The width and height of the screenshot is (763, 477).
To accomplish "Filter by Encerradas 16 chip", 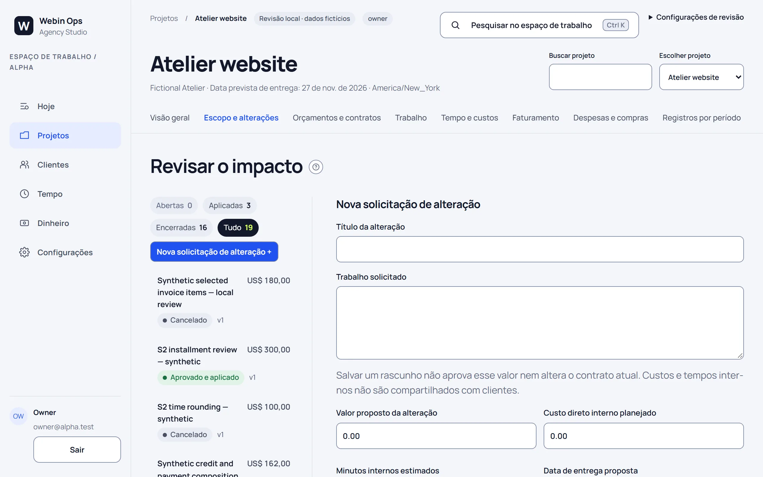I will point(181,227).
